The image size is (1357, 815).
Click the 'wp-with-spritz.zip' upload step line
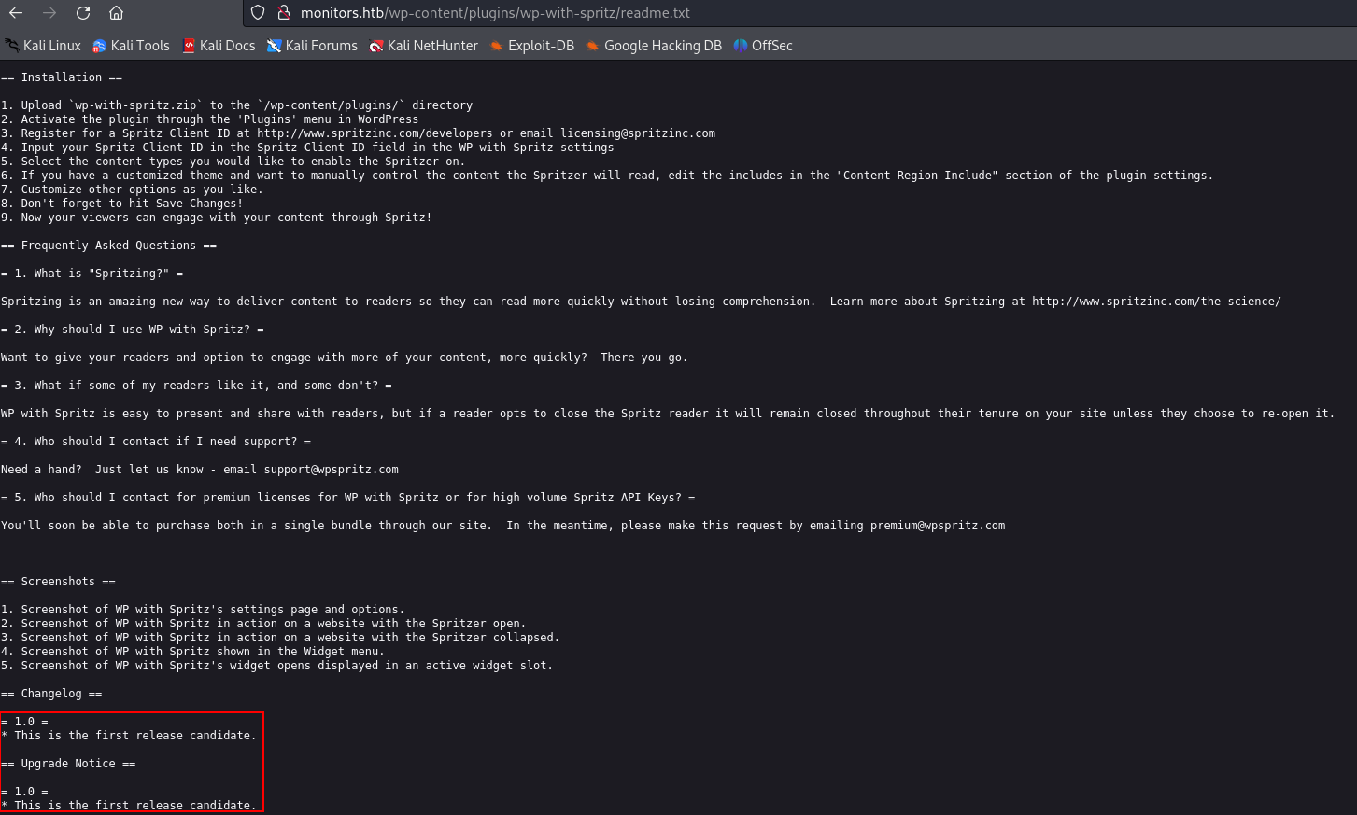tap(237, 105)
